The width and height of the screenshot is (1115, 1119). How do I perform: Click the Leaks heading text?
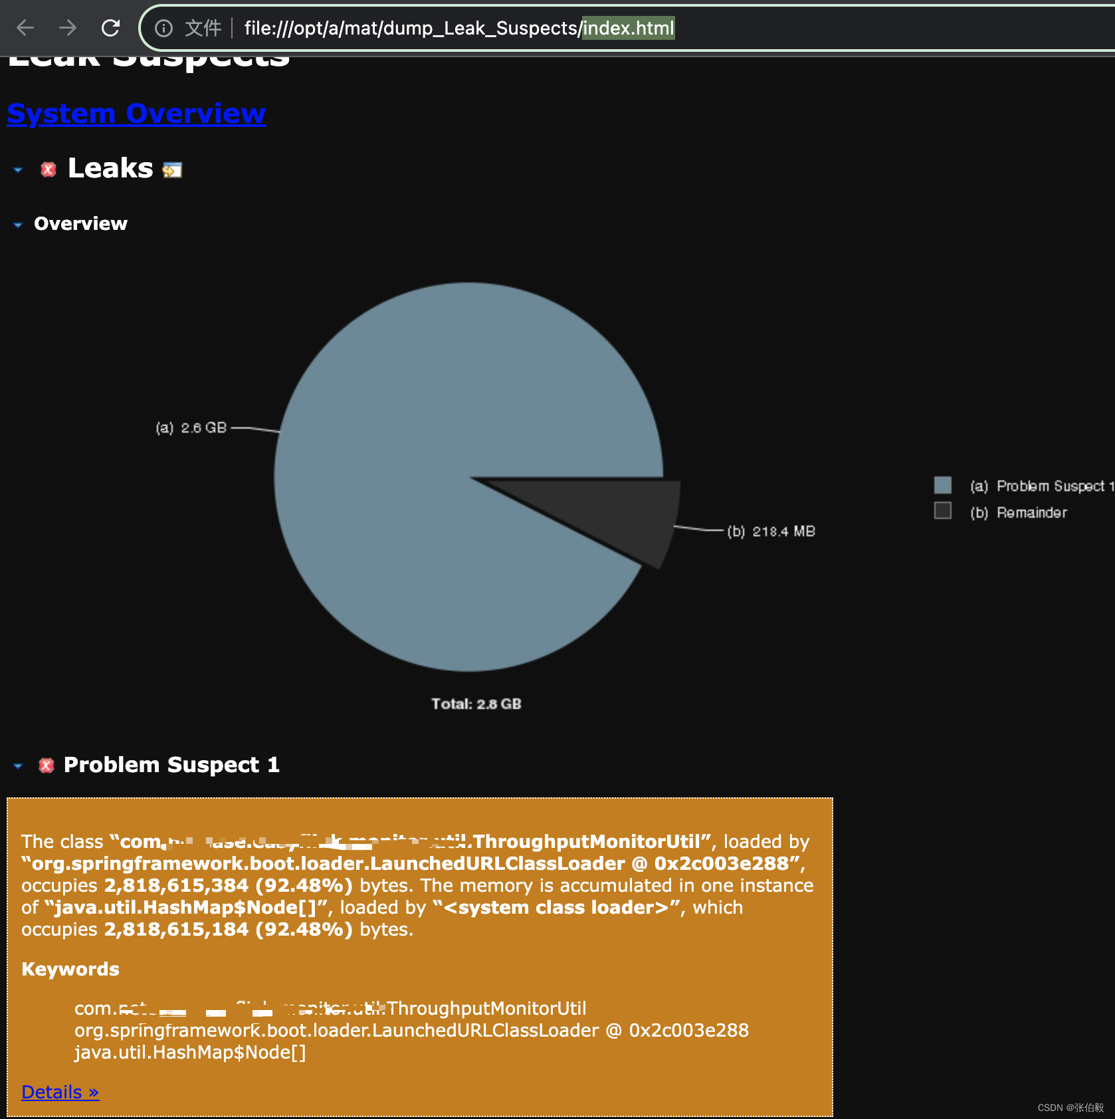[x=110, y=169]
